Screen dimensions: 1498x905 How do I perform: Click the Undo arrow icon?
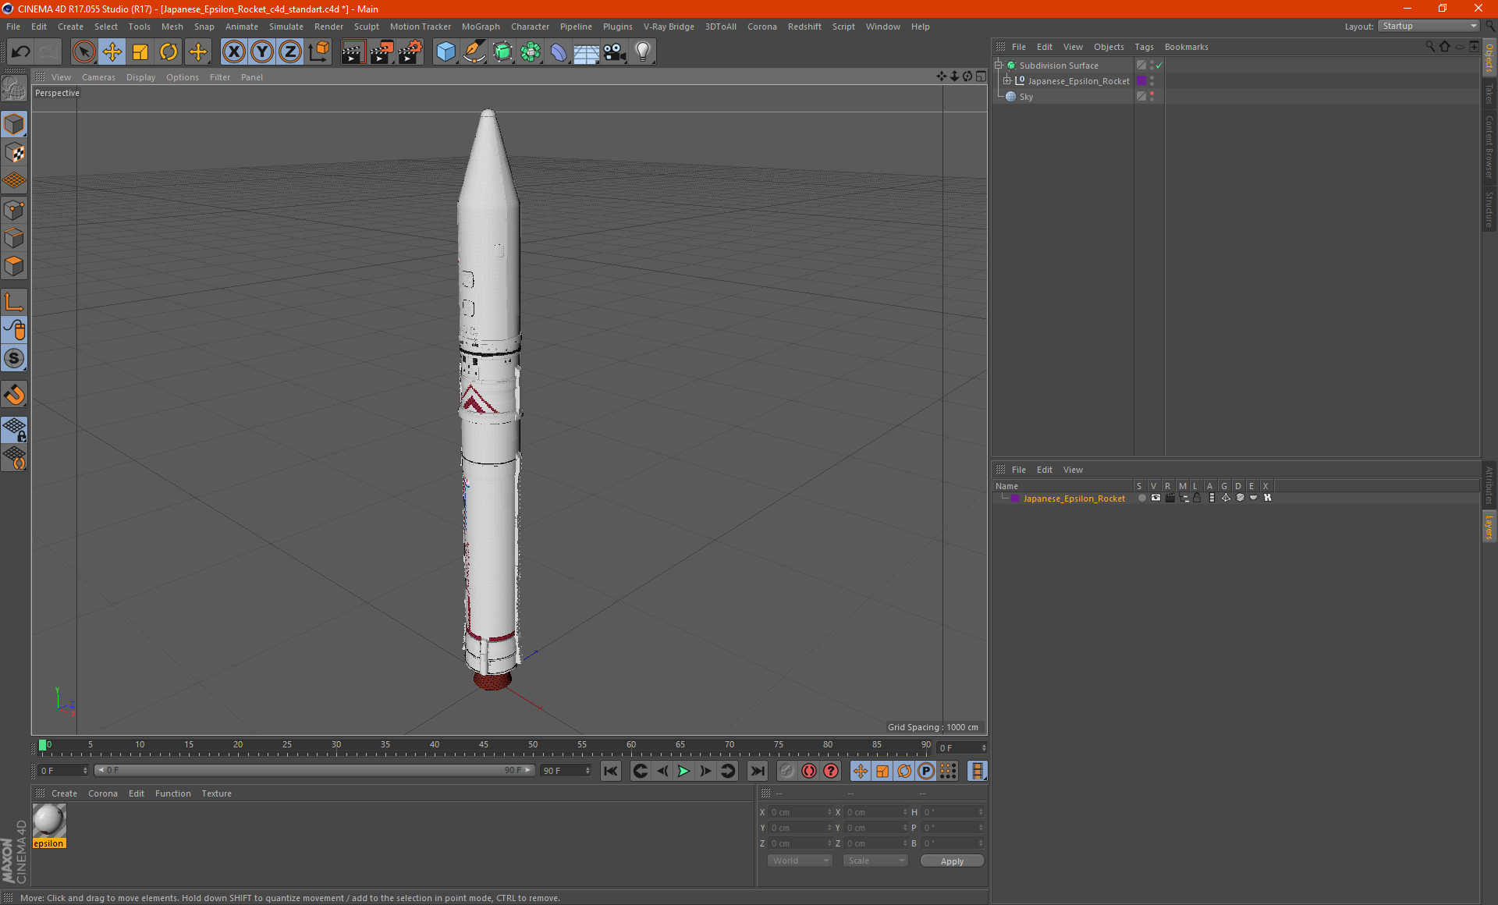pyautogui.click(x=20, y=52)
